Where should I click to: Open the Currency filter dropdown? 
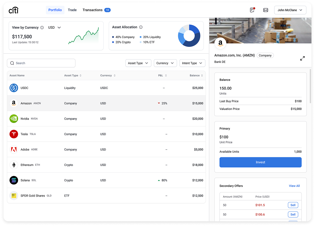pyautogui.click(x=165, y=63)
